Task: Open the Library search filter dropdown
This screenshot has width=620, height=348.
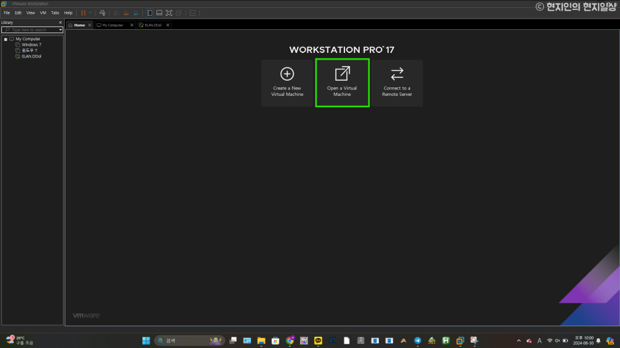Action: [x=60, y=30]
